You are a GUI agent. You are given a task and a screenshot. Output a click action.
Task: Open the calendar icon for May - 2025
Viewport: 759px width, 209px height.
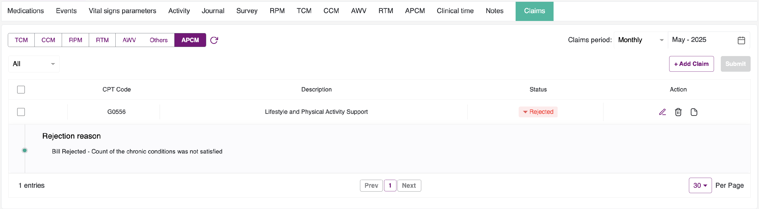pos(741,40)
